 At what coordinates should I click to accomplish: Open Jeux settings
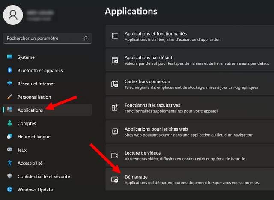tap(48, 150)
